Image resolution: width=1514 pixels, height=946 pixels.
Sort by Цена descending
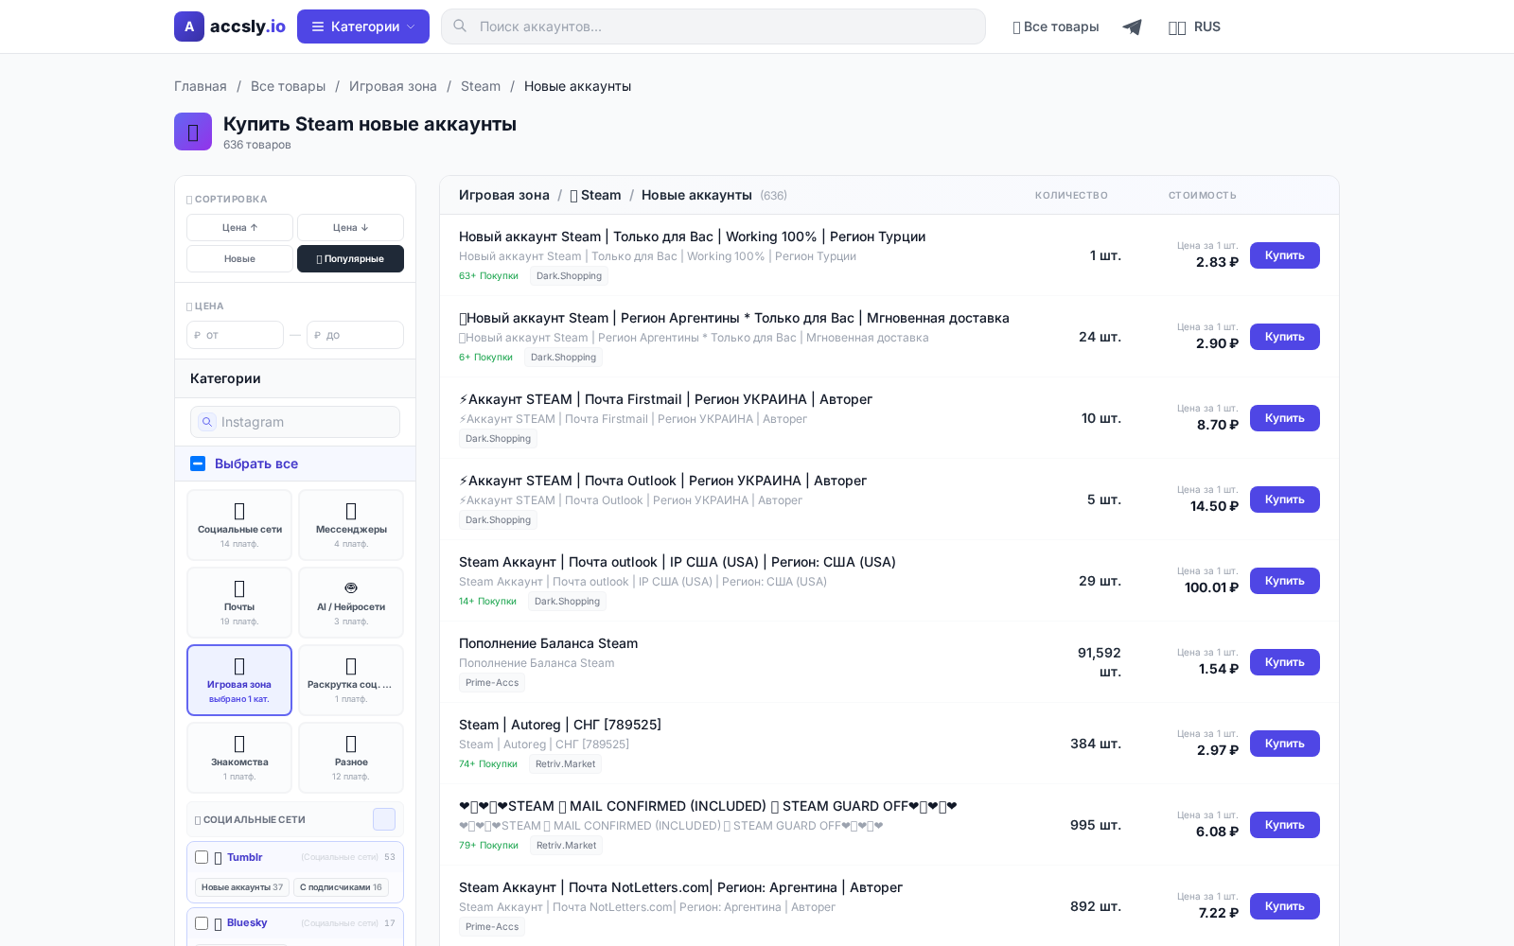(x=350, y=227)
